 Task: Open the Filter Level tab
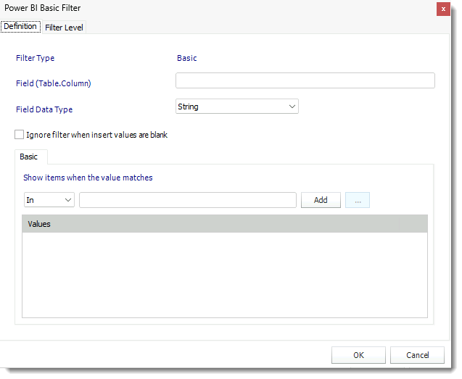pyautogui.click(x=65, y=28)
